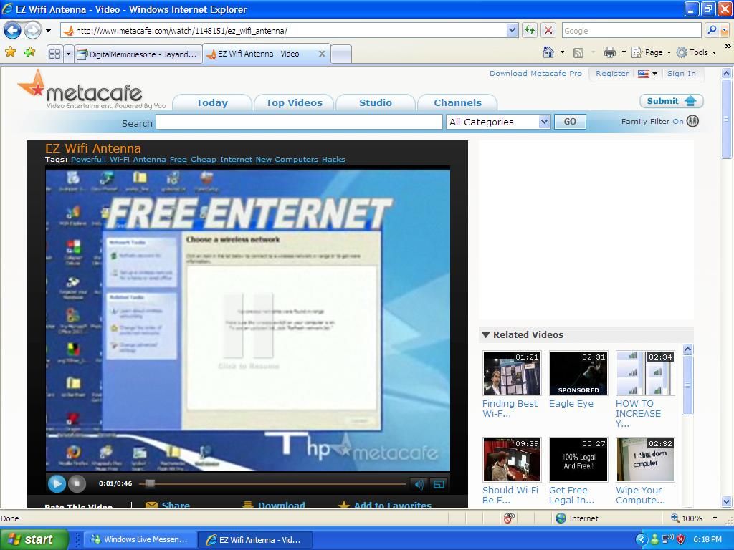Click the Register link
This screenshot has height=550, width=734.
[612, 74]
